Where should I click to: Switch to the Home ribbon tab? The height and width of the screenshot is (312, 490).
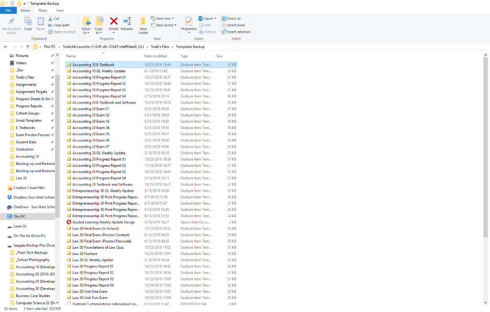(x=25, y=11)
